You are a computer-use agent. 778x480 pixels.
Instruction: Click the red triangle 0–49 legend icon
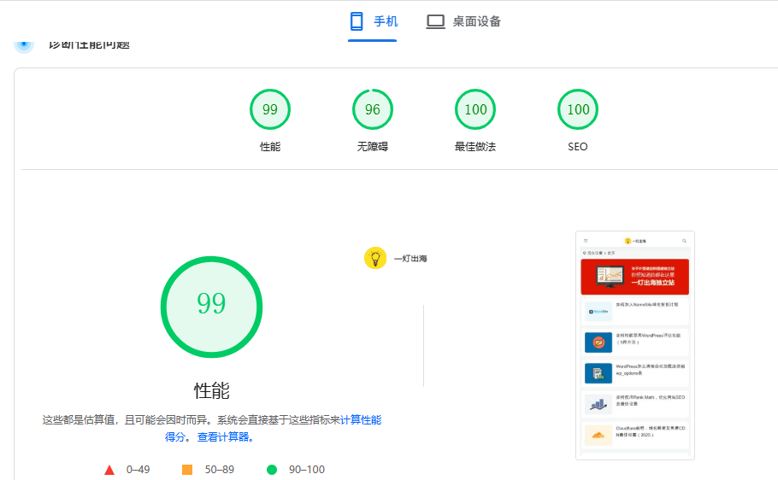click(x=109, y=470)
